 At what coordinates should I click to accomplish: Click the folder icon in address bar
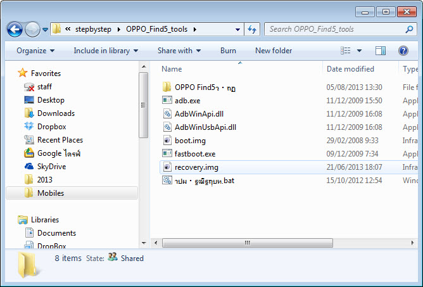pyautogui.click(x=56, y=29)
